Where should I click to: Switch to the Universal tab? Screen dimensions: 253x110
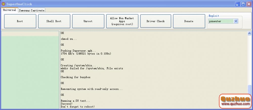(9, 10)
